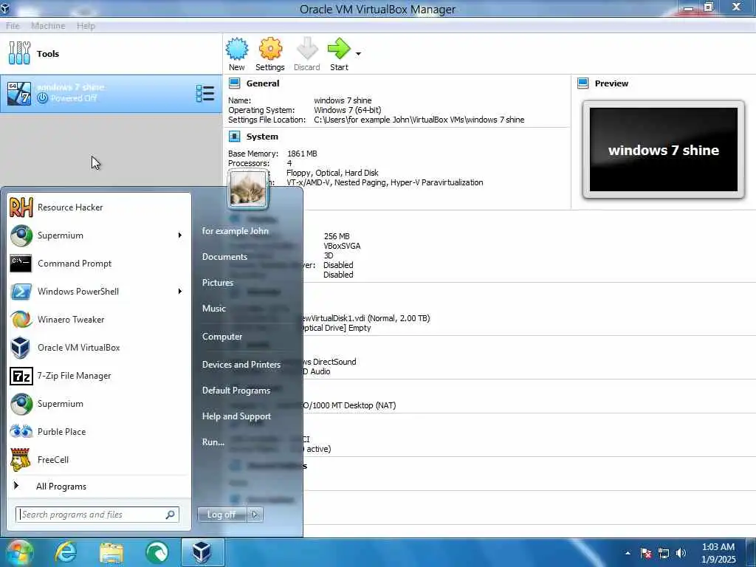Open Music from Start menu
Screen dimensions: 756x567
coord(213,309)
